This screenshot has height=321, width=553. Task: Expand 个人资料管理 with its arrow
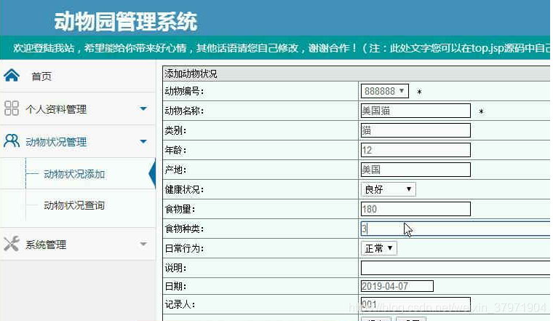[143, 108]
